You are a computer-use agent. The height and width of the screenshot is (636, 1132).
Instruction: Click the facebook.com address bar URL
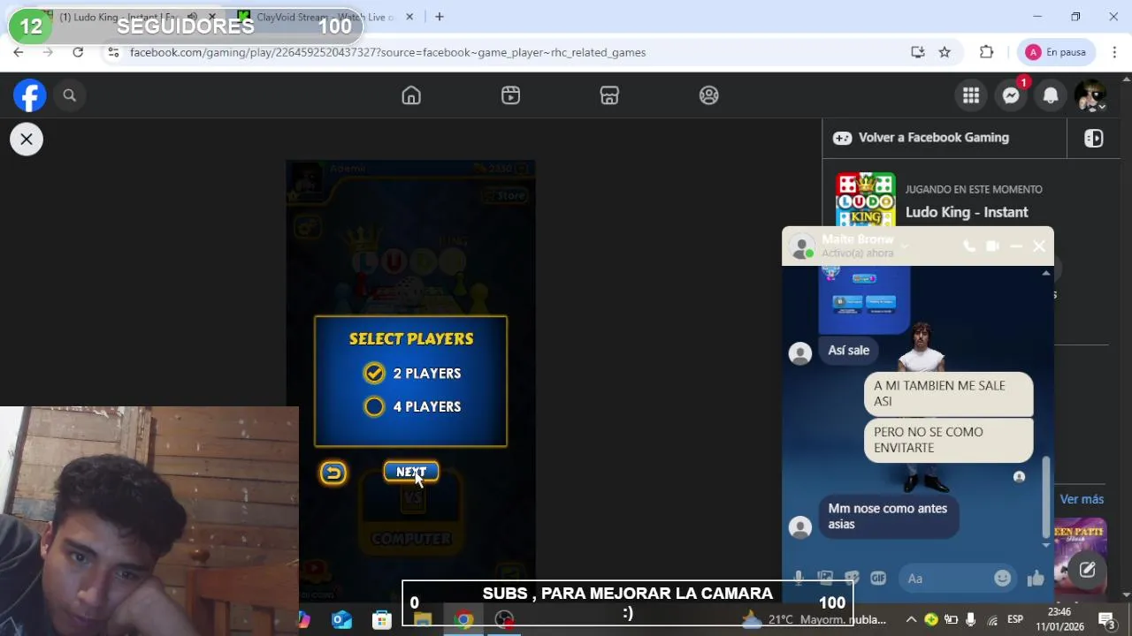[387, 52]
